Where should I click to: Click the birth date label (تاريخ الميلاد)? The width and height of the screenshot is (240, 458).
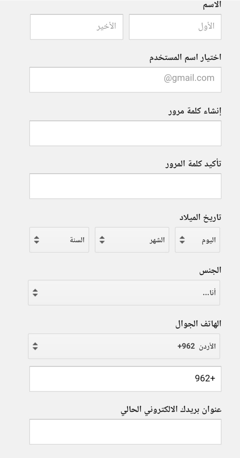point(200,217)
